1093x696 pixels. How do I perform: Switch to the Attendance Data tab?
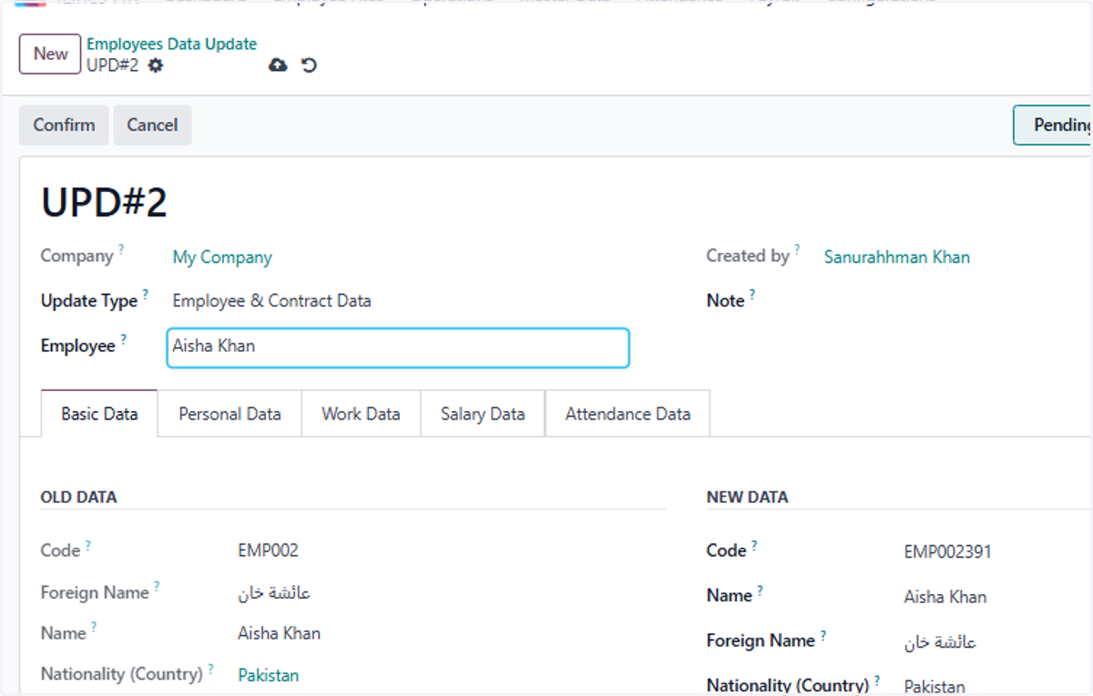coord(628,414)
